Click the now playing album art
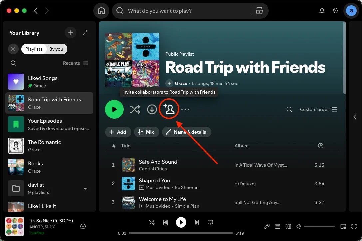The image size is (362, 241). 15,226
